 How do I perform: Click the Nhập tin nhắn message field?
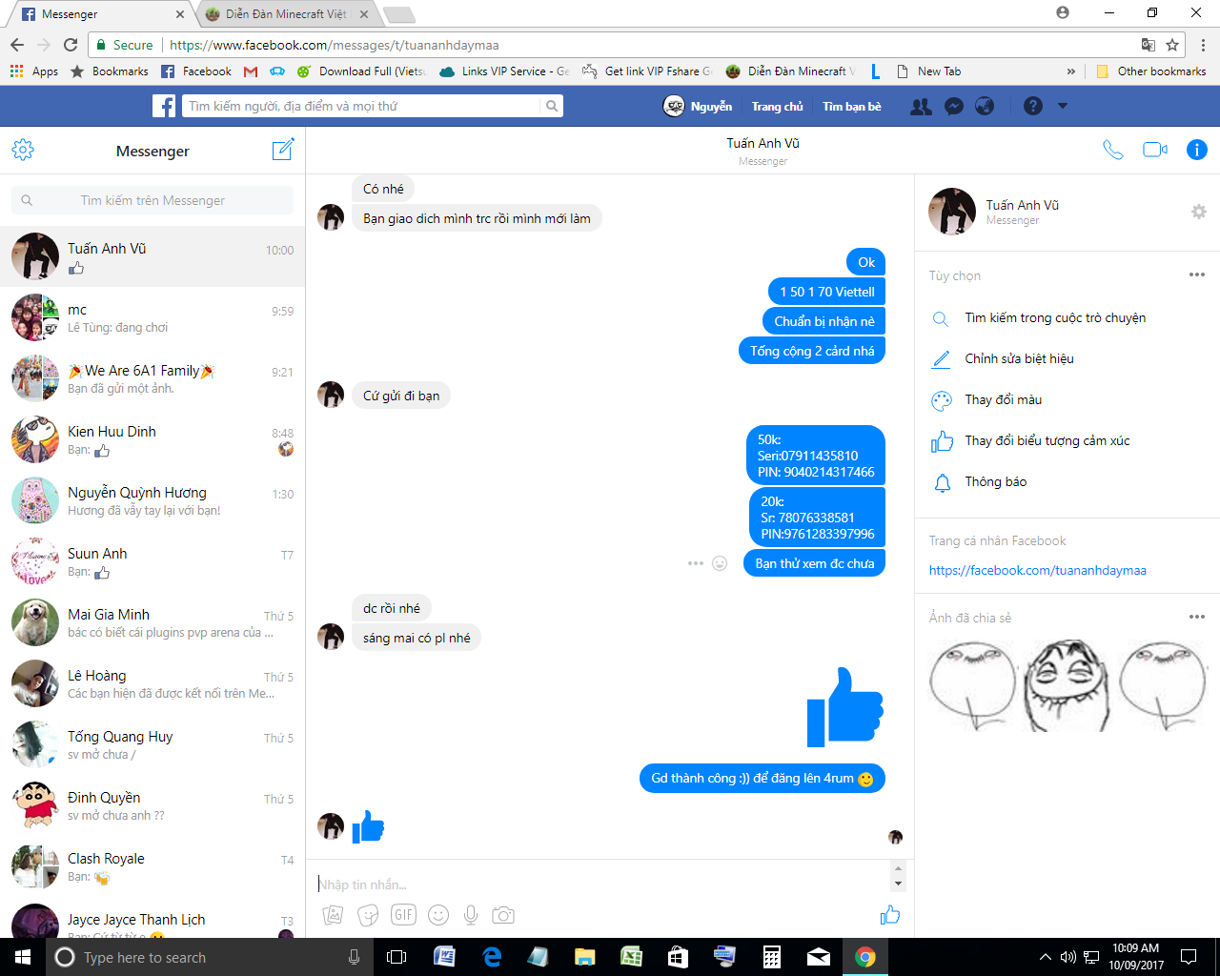click(572, 884)
